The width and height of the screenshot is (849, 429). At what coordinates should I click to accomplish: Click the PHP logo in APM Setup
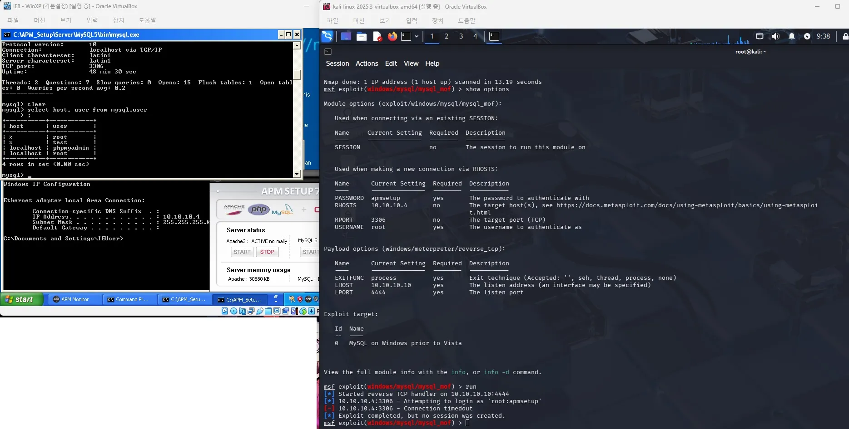pos(259,209)
